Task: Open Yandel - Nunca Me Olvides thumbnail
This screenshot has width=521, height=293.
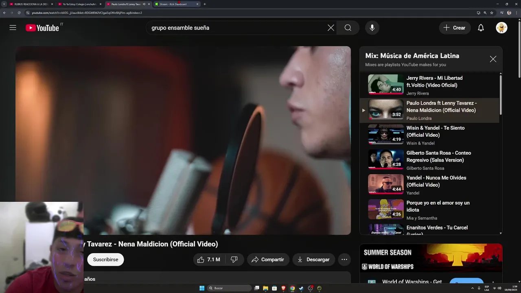Action: click(385, 184)
